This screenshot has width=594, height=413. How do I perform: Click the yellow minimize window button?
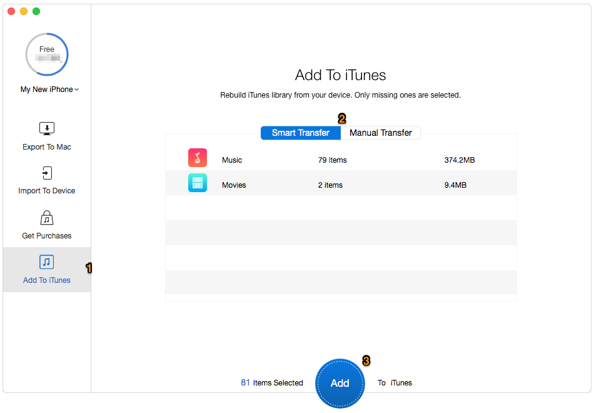pos(24,11)
